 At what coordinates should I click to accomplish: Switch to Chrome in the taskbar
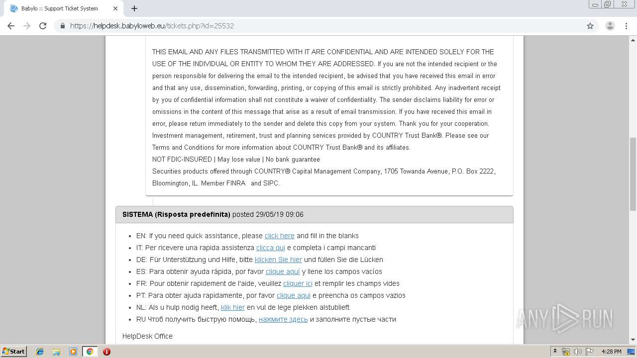pyautogui.click(x=90, y=352)
